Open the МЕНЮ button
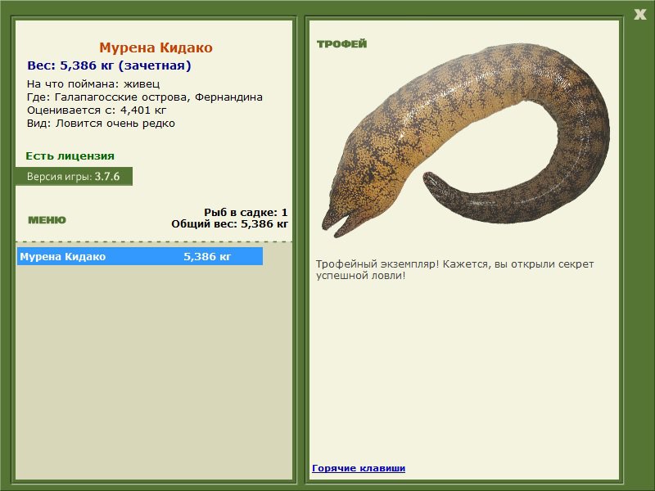The image size is (655, 491). [x=47, y=220]
